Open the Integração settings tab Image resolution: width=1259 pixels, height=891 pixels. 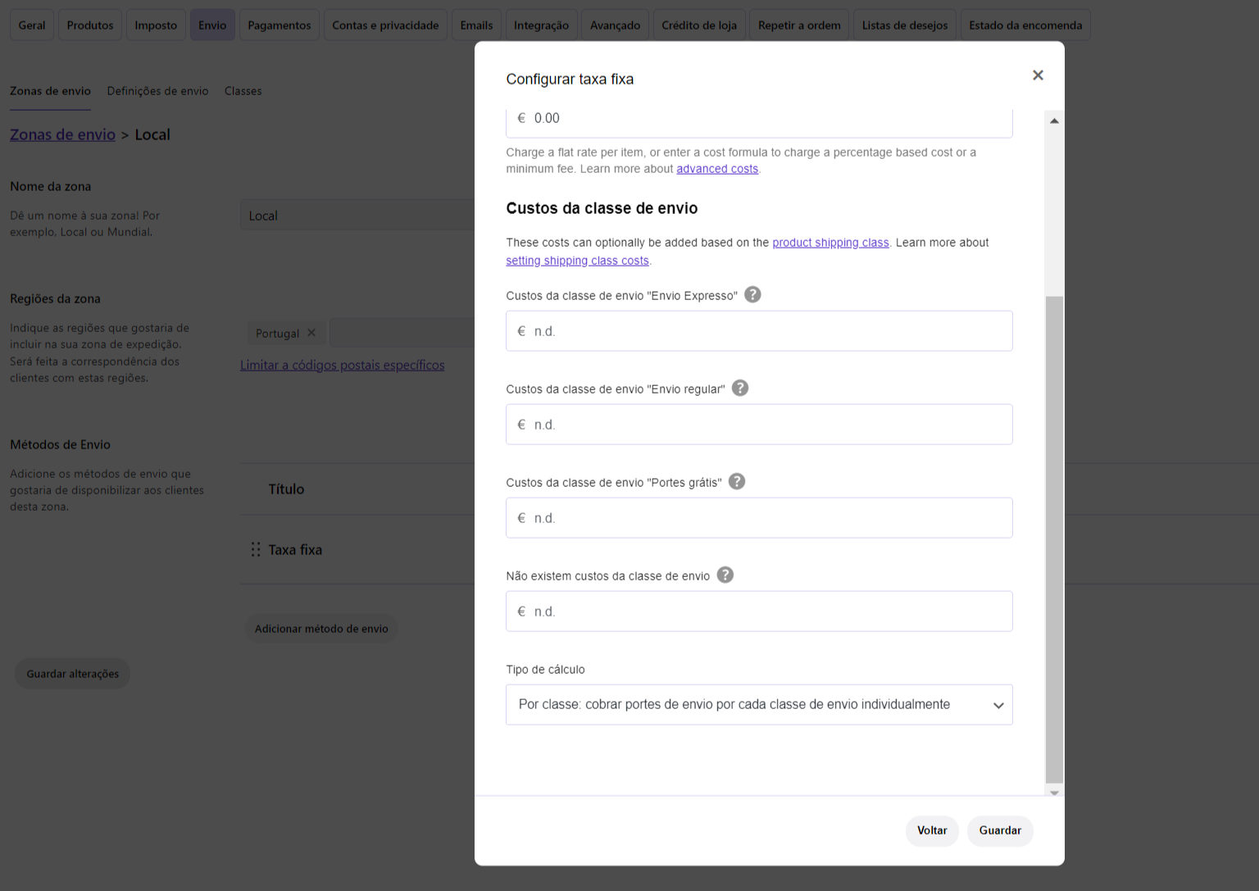point(541,25)
